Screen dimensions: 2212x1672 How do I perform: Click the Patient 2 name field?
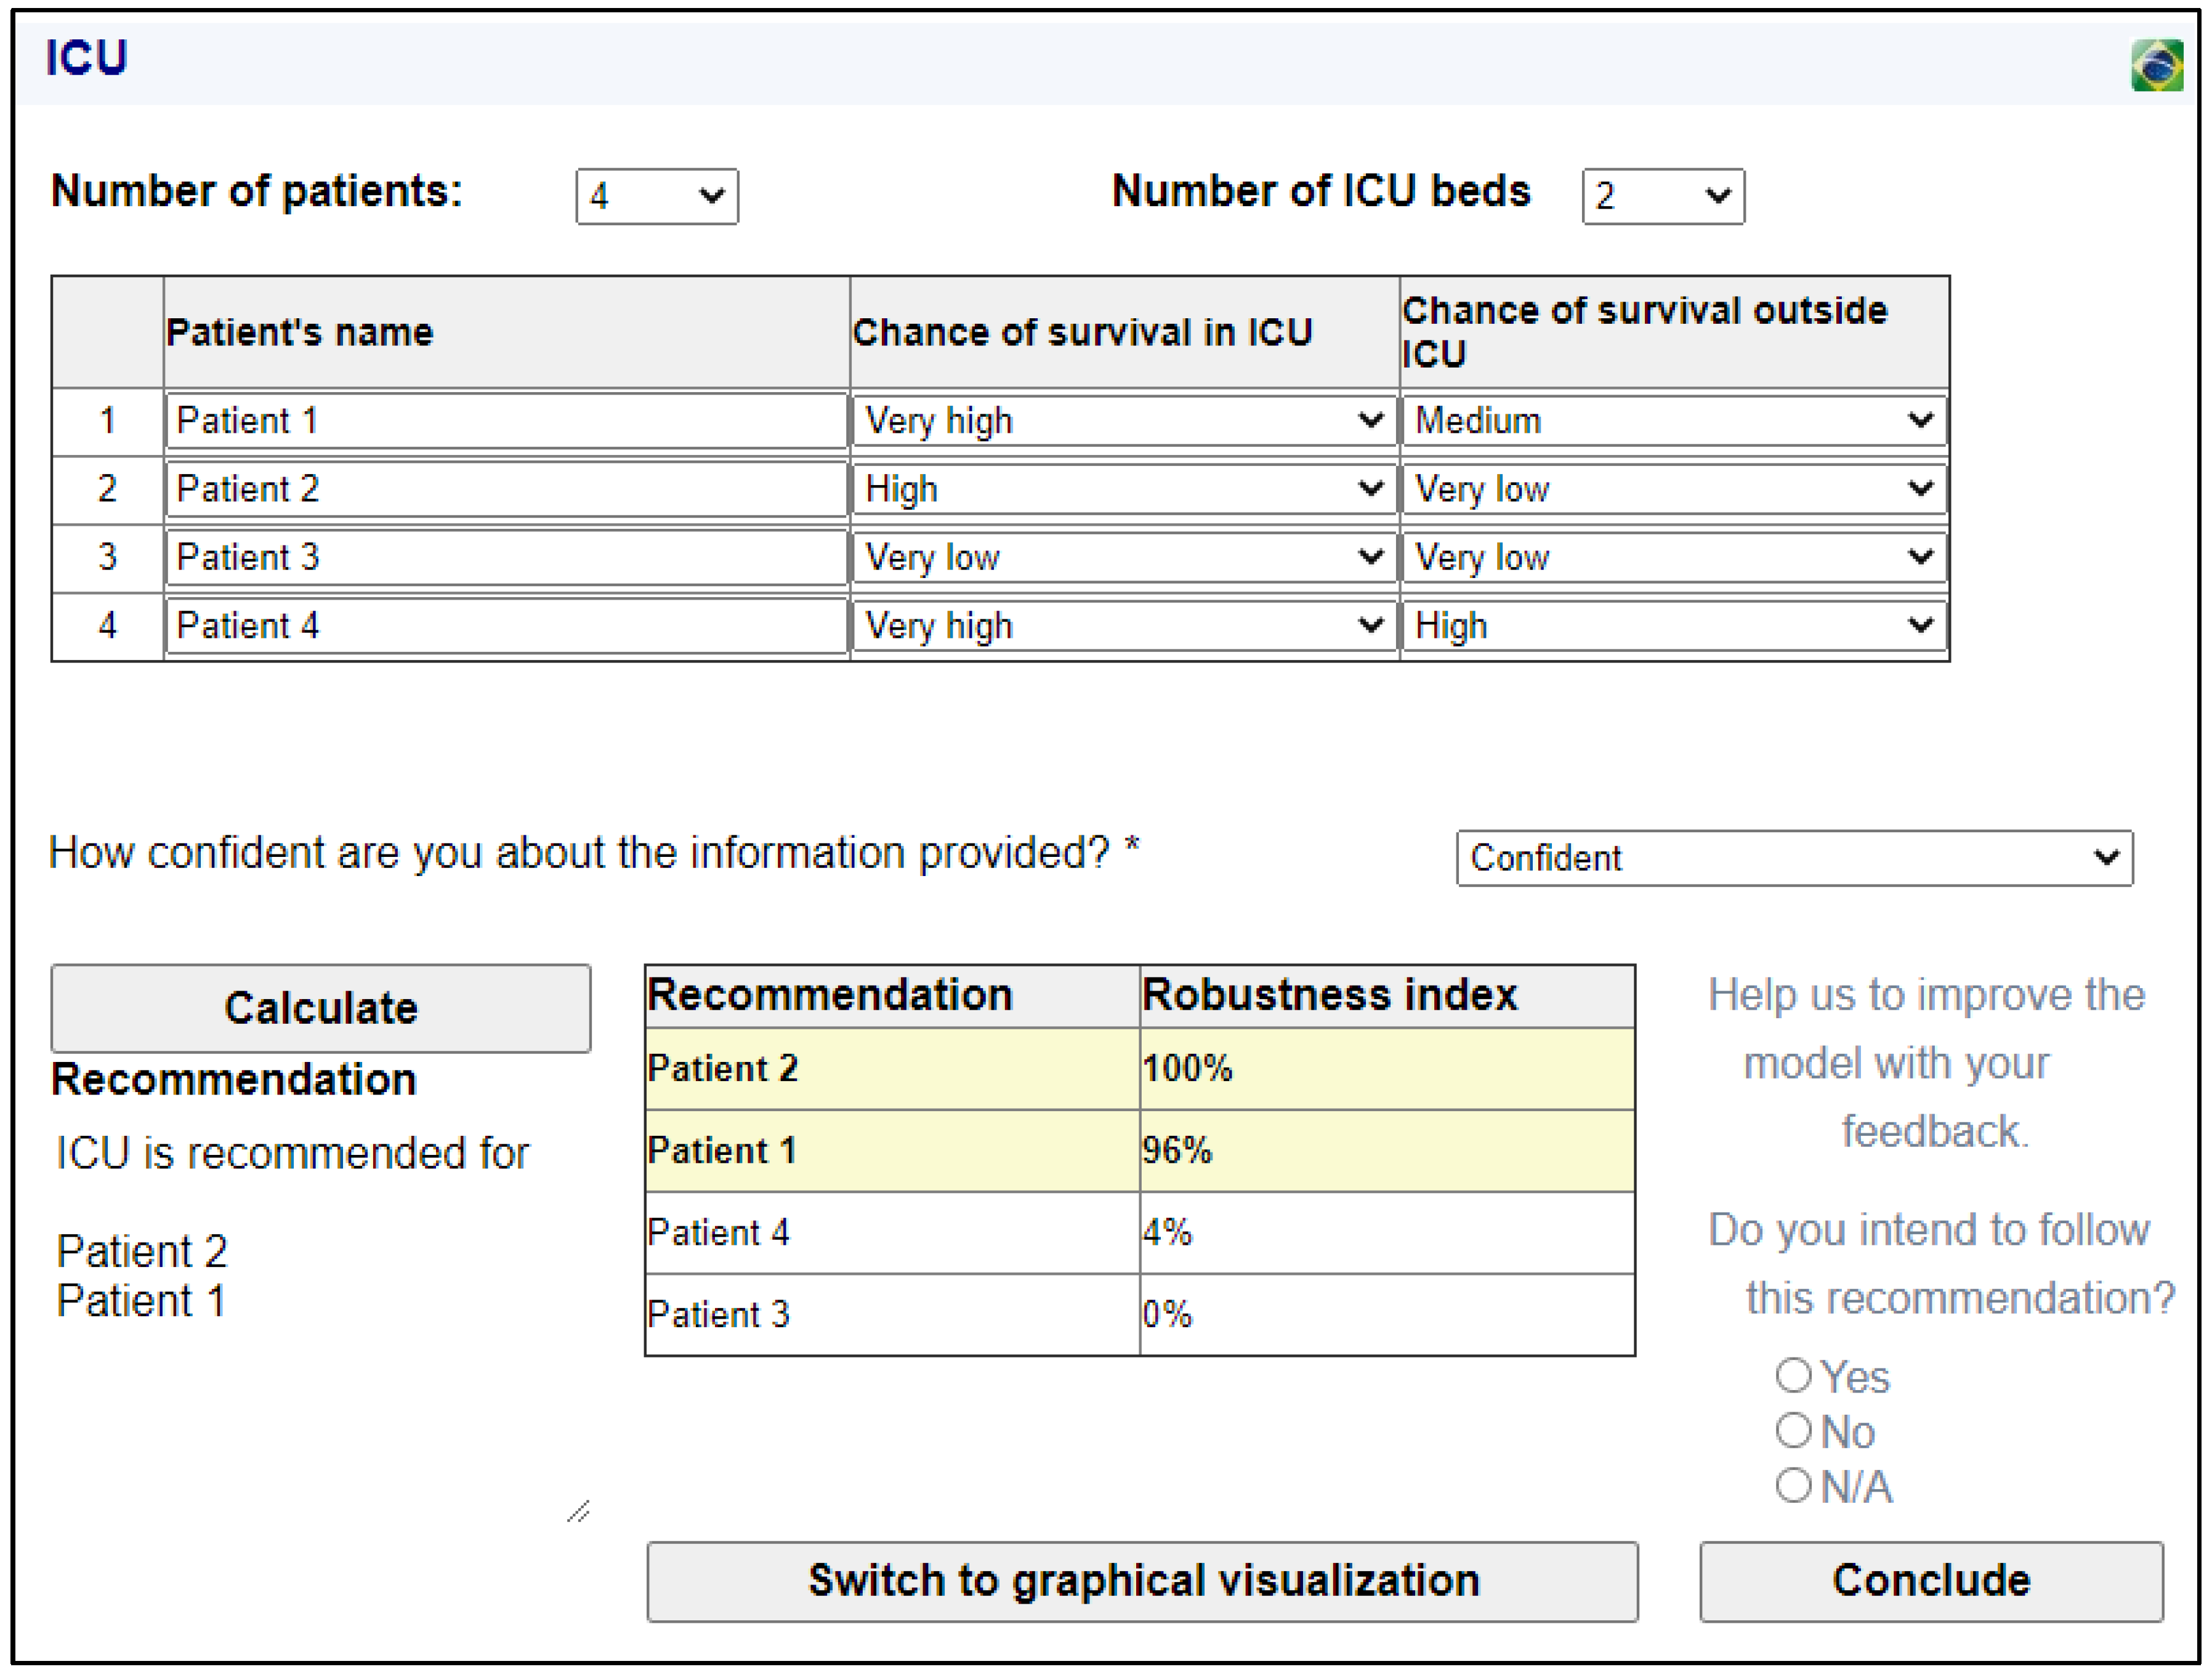coord(506,489)
